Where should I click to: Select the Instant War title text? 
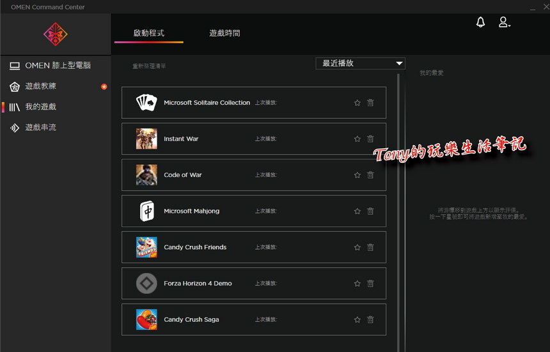click(x=181, y=139)
